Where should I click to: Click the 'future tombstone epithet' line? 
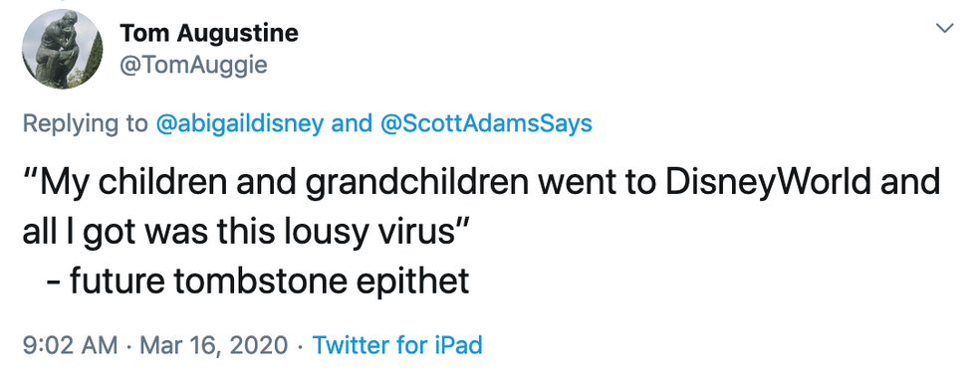[x=257, y=282]
